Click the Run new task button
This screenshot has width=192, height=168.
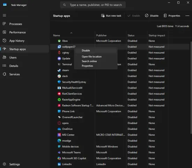coord(111,16)
